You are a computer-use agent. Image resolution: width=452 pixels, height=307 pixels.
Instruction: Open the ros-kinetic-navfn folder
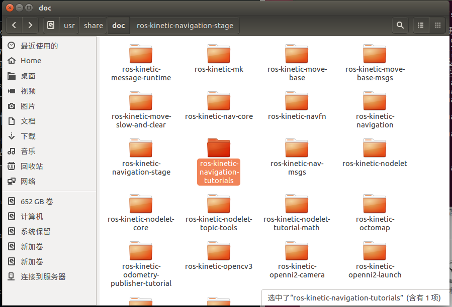coord(297,101)
